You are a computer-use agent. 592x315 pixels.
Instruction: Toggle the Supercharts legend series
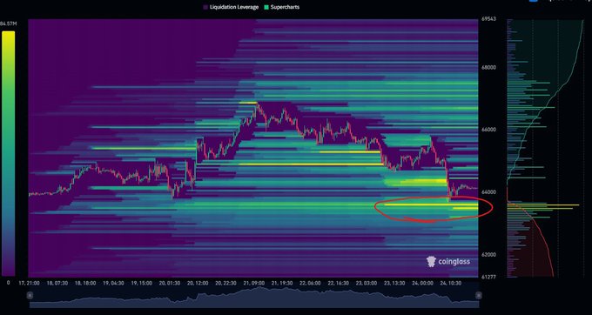click(282, 7)
